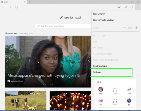Click the Washington Nationals WAS logo
Viewport: 141px width, 111px height.
point(101,89)
